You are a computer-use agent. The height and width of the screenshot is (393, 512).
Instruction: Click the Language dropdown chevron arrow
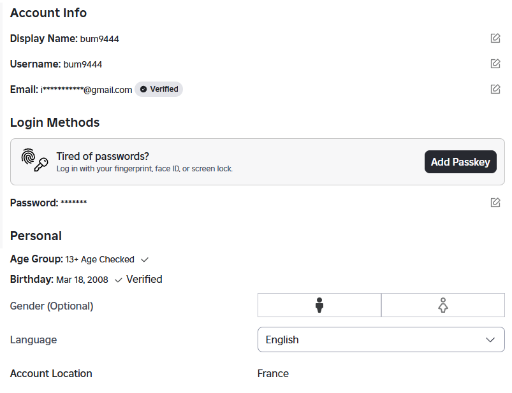tap(490, 339)
